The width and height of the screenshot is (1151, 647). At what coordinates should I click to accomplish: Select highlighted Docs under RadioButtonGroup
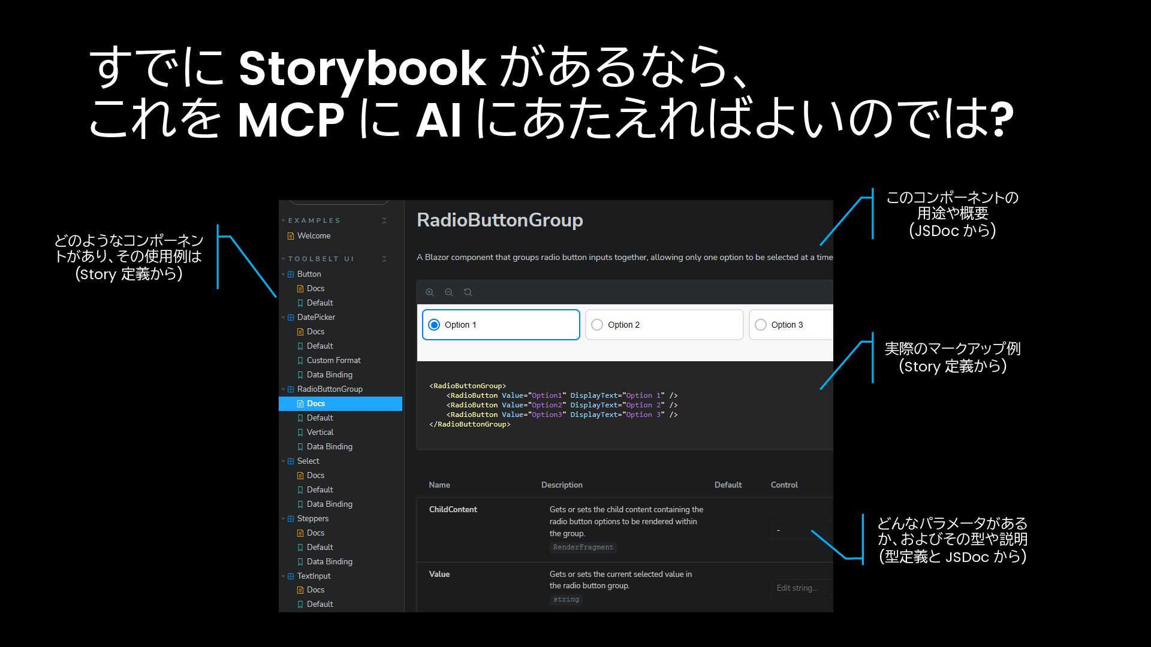(x=341, y=404)
